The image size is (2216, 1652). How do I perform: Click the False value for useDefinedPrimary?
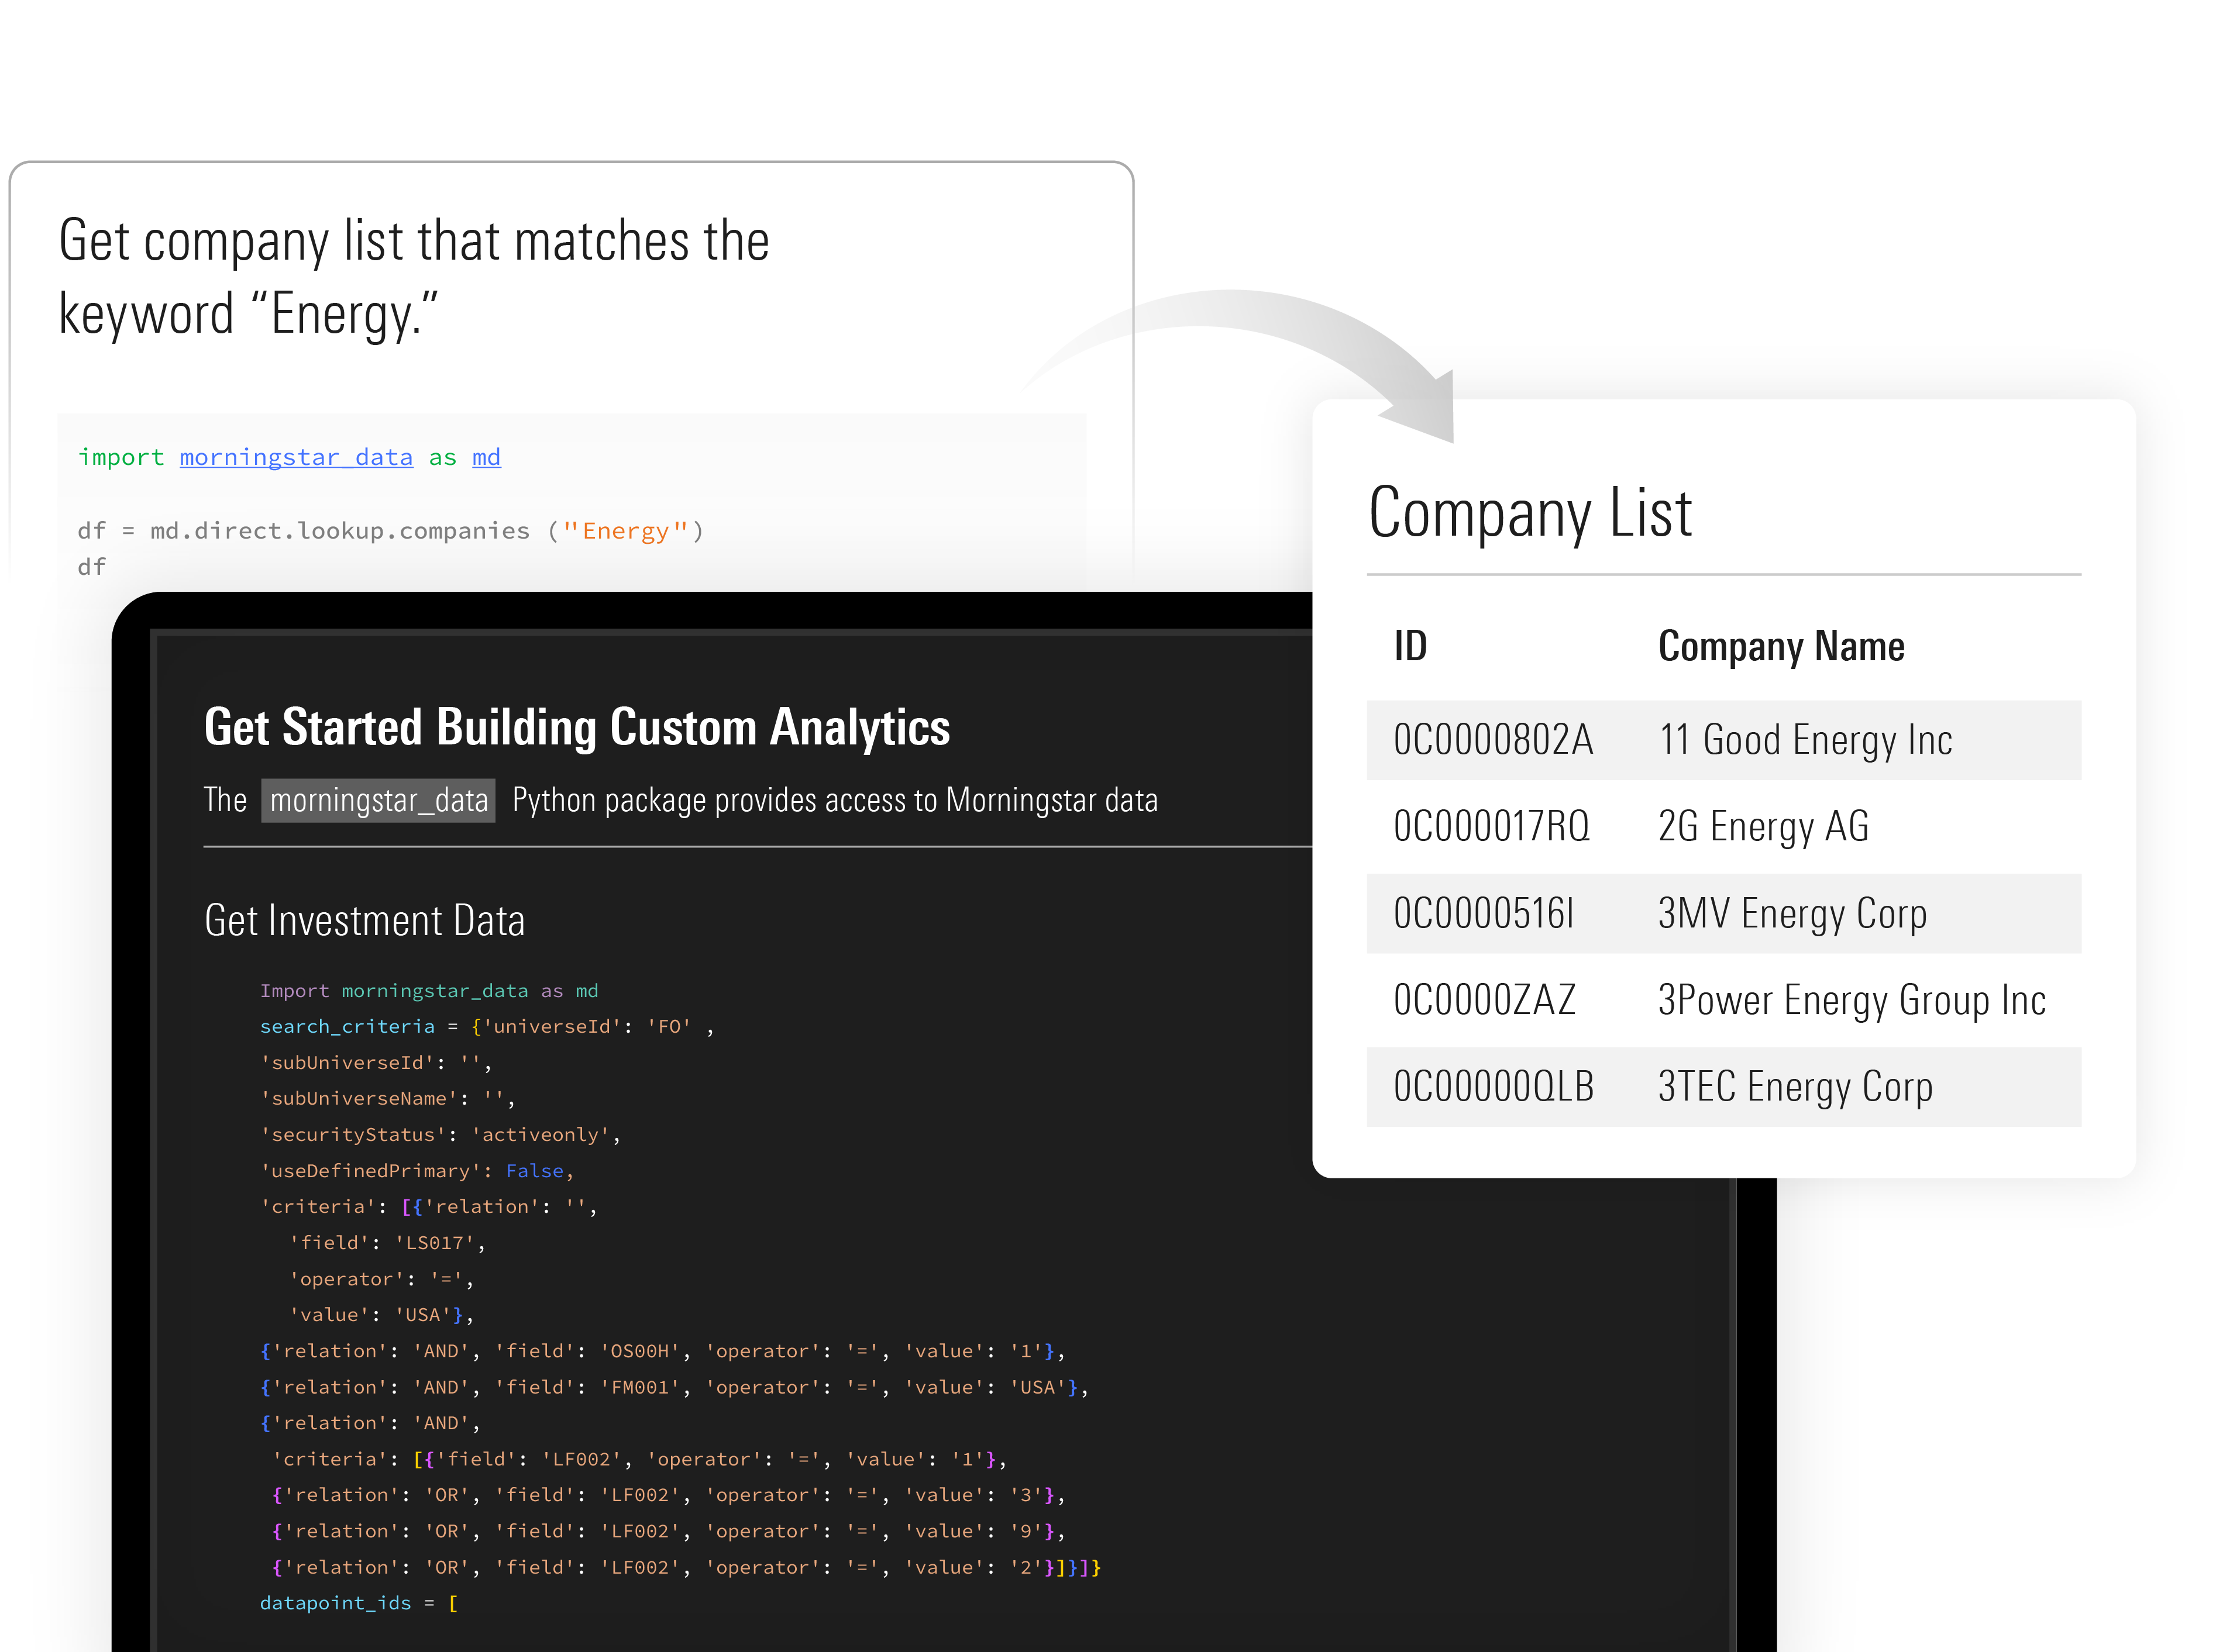pyautogui.click(x=535, y=1171)
